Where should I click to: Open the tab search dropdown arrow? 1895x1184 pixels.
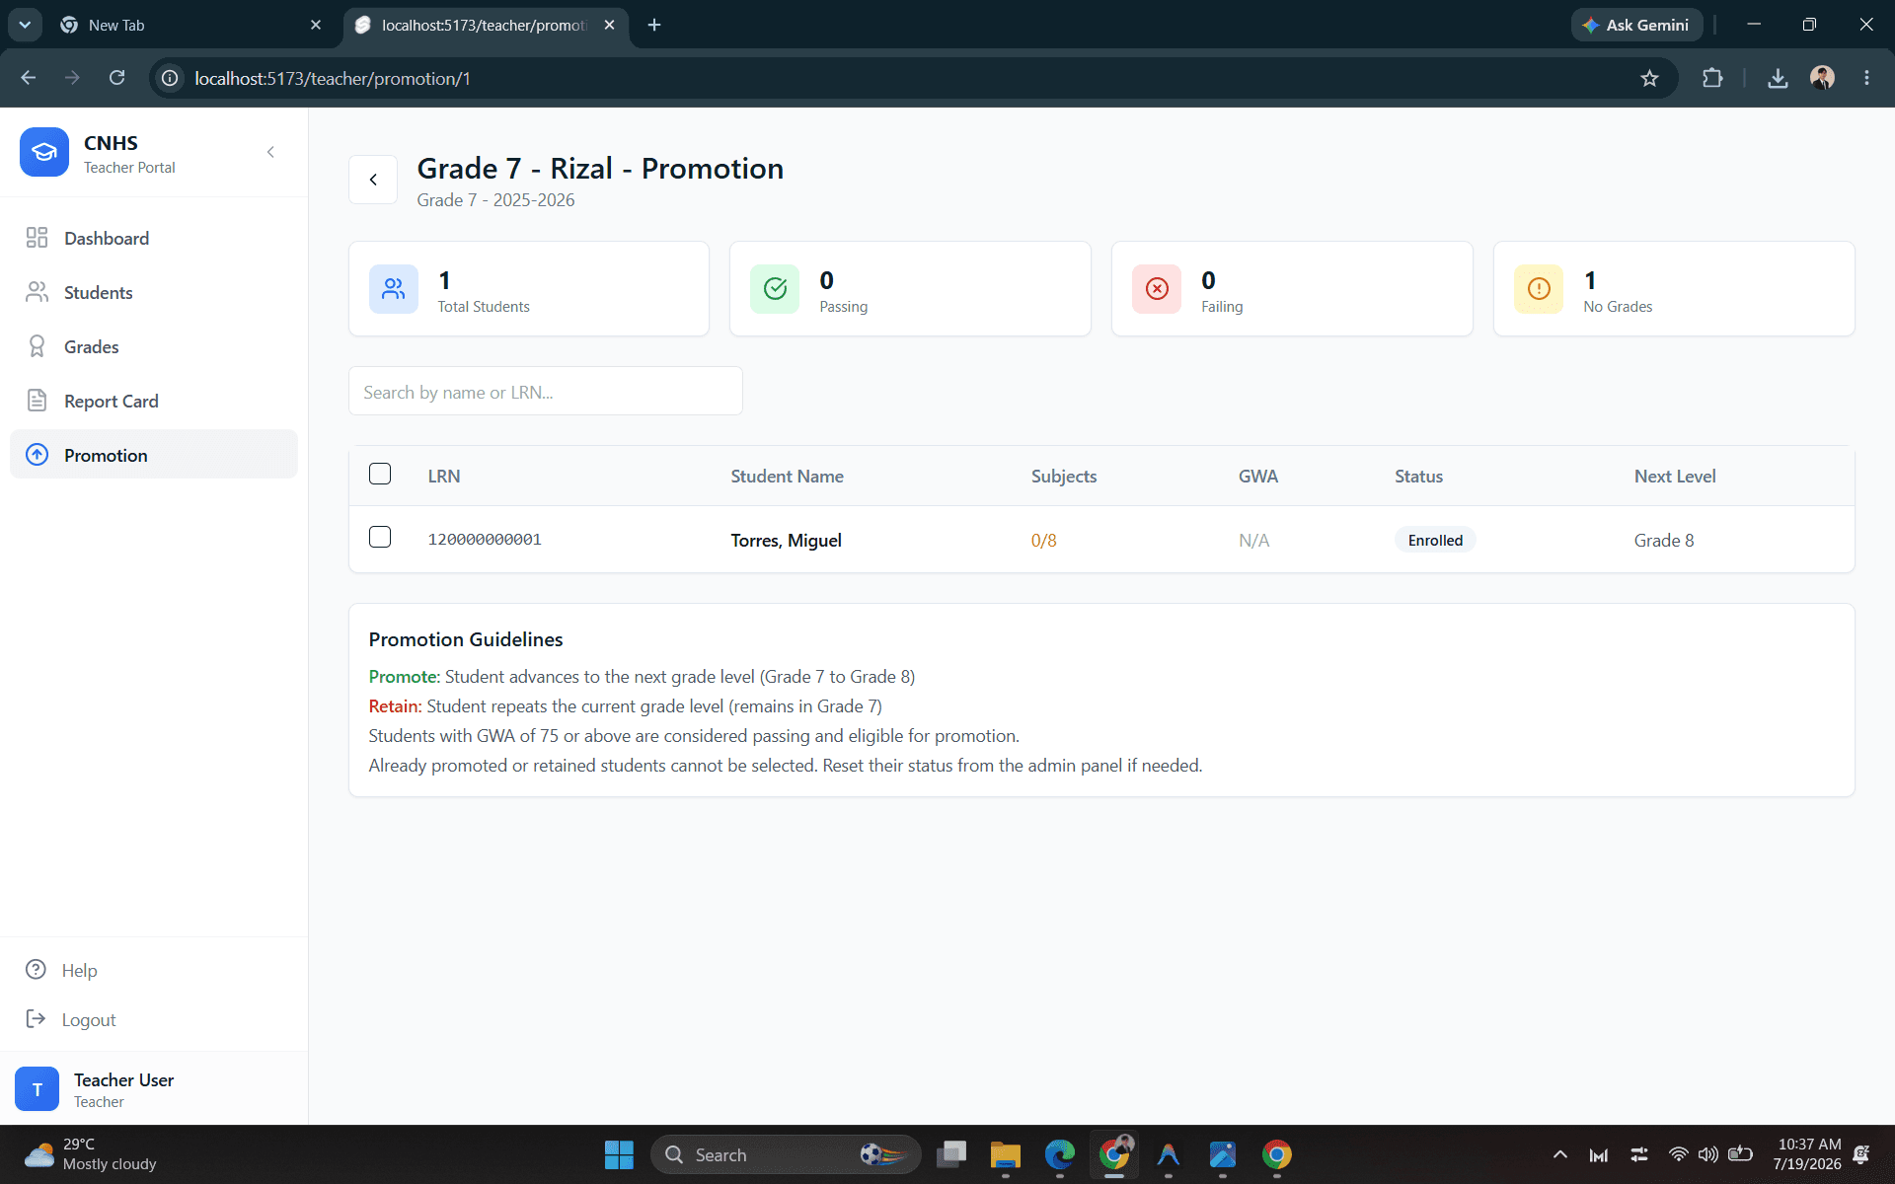pyautogui.click(x=25, y=25)
